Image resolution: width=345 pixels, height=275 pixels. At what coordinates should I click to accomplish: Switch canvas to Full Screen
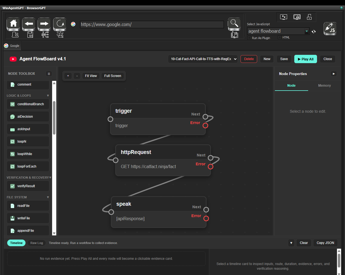[x=113, y=76]
